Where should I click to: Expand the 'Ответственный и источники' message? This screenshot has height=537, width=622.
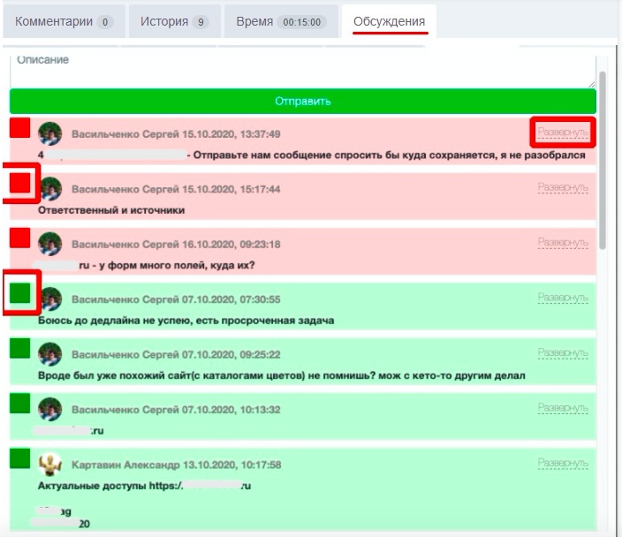pos(563,188)
